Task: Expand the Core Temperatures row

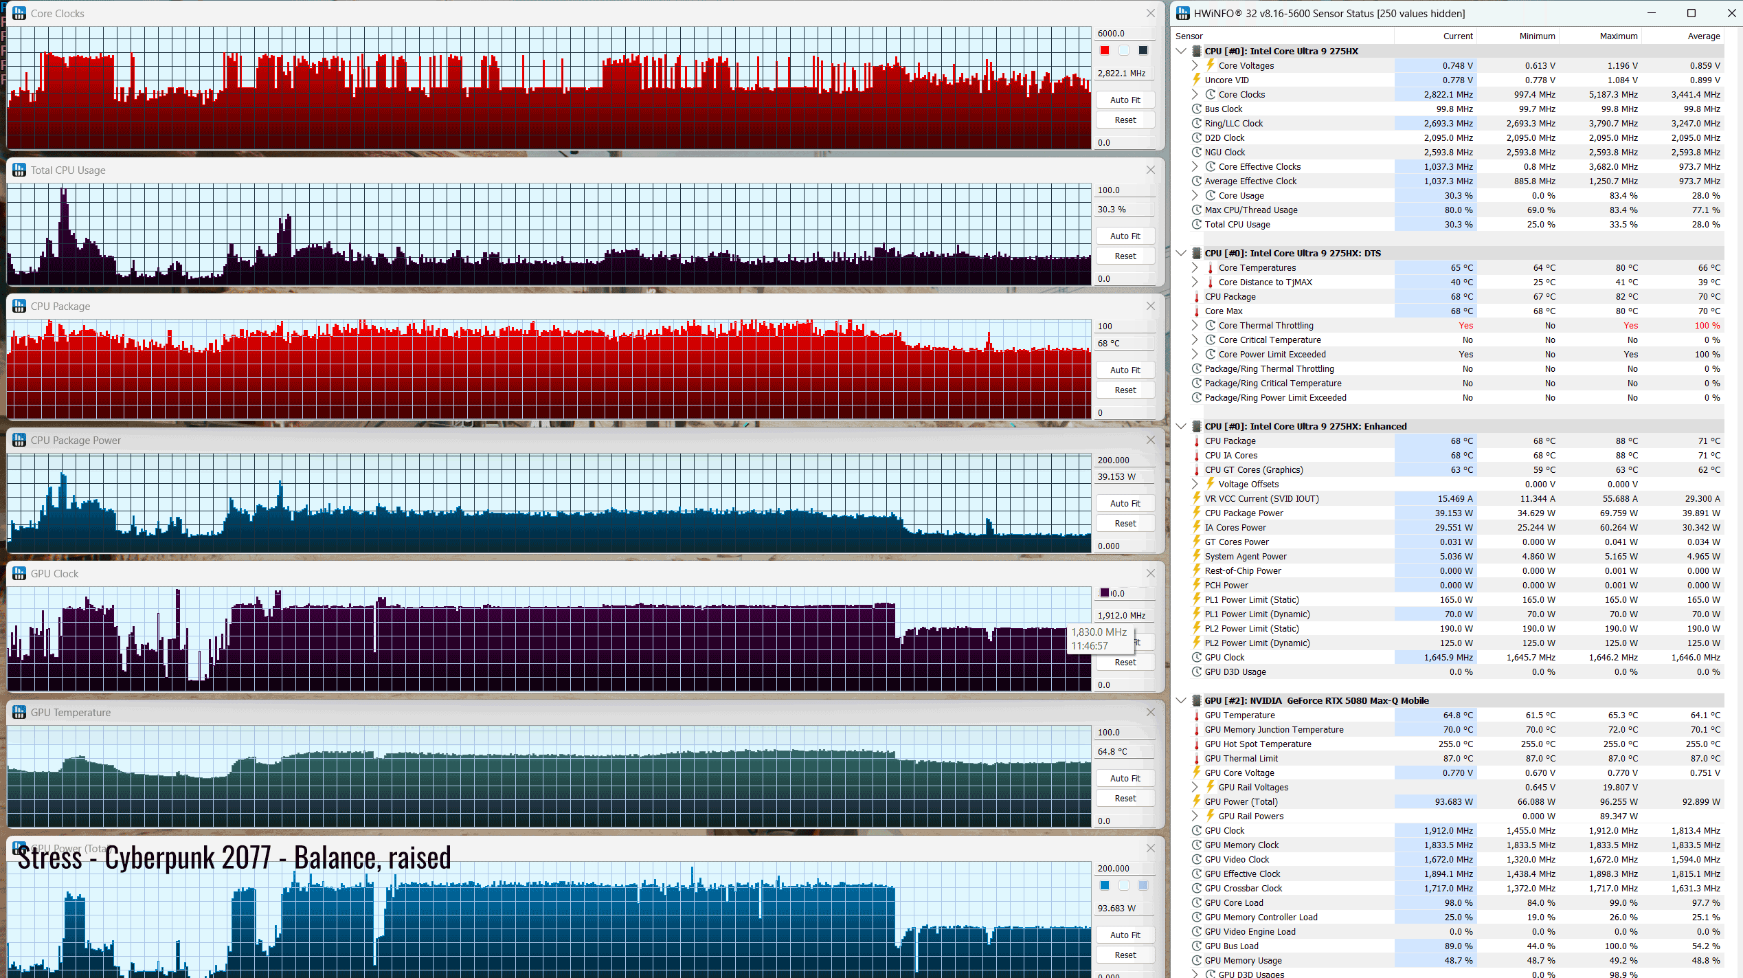Action: pyautogui.click(x=1195, y=267)
